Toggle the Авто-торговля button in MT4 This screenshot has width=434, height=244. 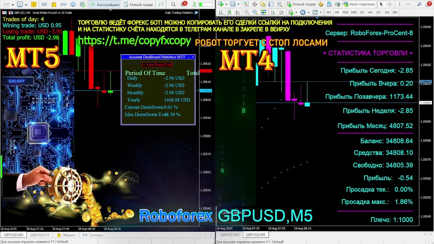click(358, 4)
